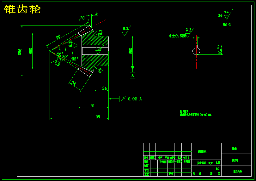The width and height of the screenshot is (256, 181).
Task: Click the runout arrow symbol in tolerance frame
Action: tap(123, 99)
